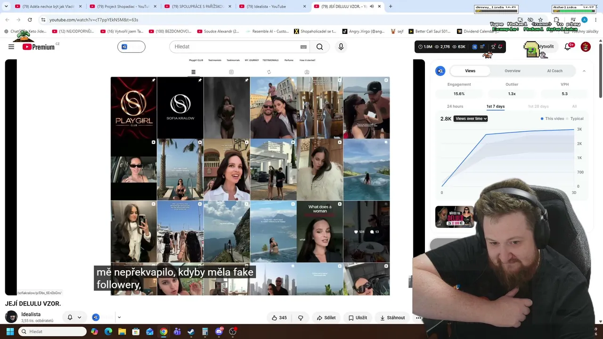Click the trophy icon in stats bar
This screenshot has width=603, height=339.
tap(493, 47)
